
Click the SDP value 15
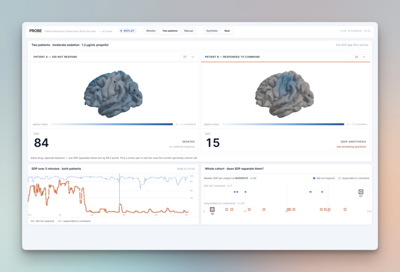[x=213, y=142]
